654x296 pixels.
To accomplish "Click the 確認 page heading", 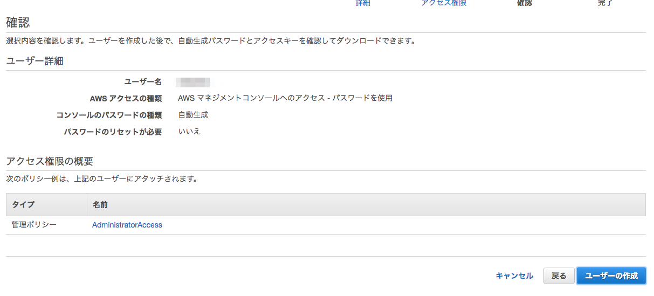I will 18,23.
